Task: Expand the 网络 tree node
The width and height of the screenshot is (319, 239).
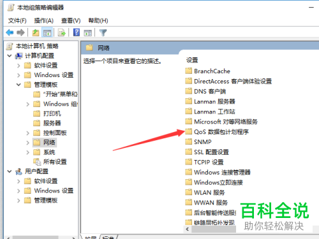Action: tap(28, 143)
